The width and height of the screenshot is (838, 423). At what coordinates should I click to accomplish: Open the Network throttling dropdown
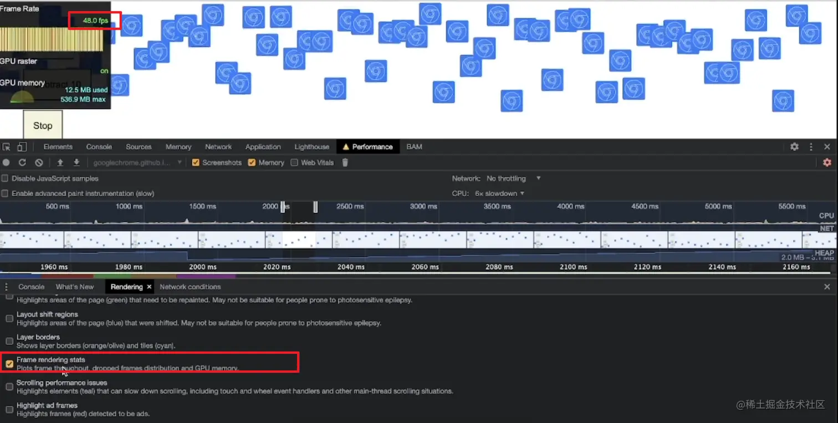click(x=513, y=179)
